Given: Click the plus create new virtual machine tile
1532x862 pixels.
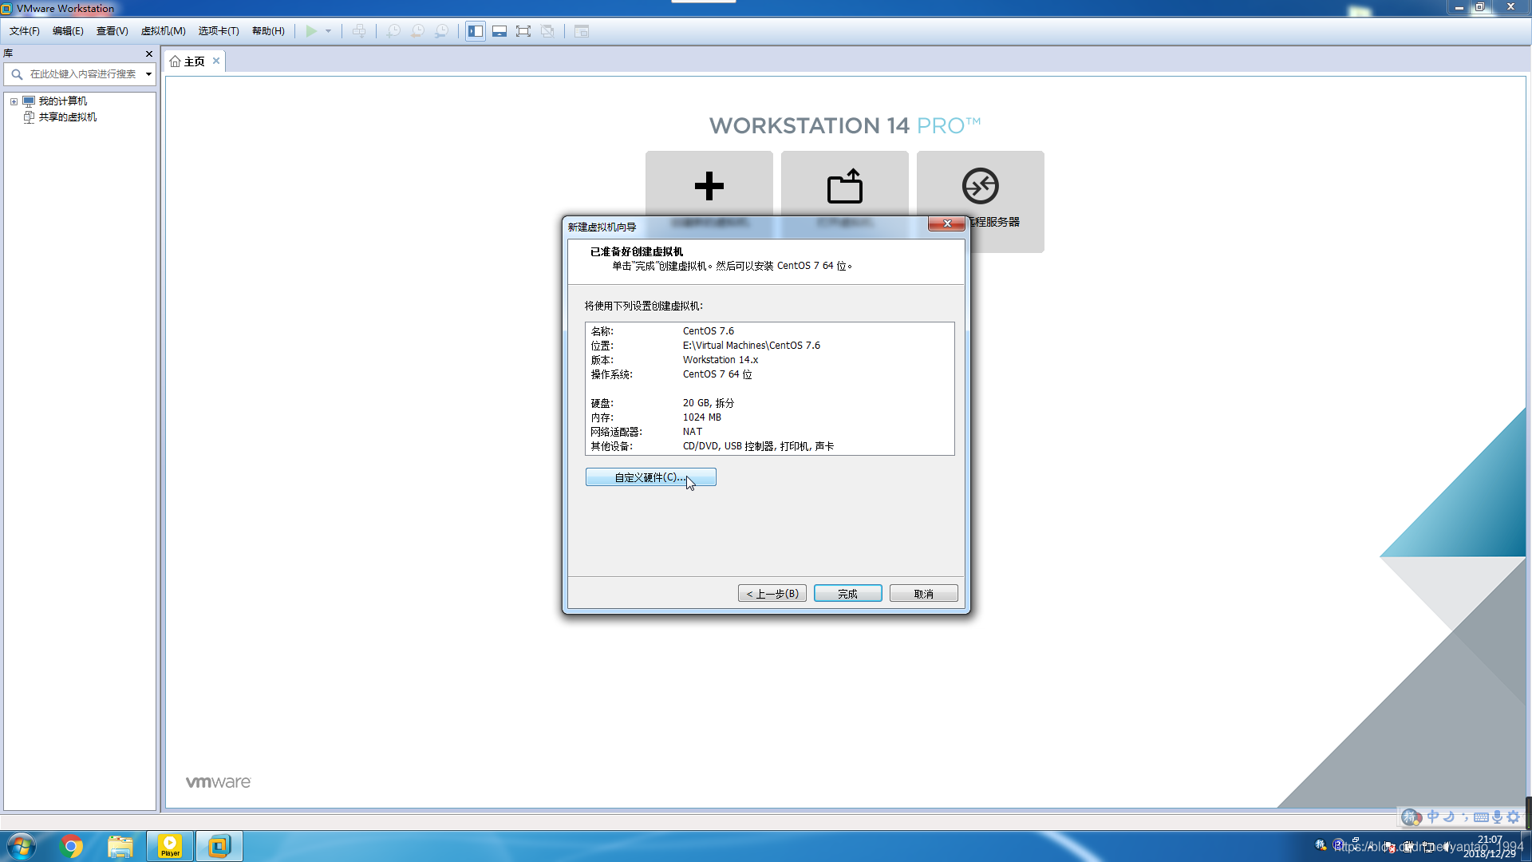Looking at the screenshot, I should [x=709, y=186].
